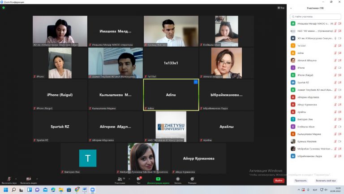Expand audio options arrow beside microphone
The height and width of the screenshot is (194, 344).
click(17, 178)
